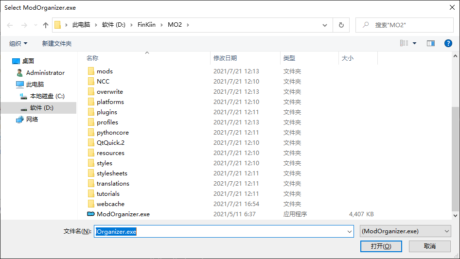Select the stylesheets folder icon
460x259 pixels.
[x=91, y=173]
